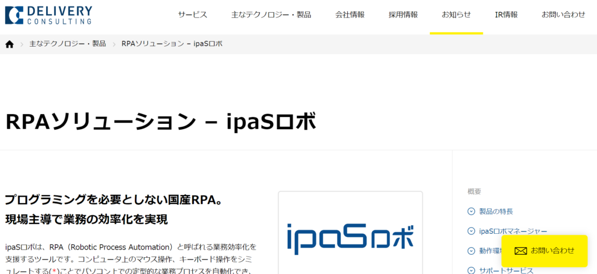597x274 pixels.
Task: Click the Delivery Consulting logo
Action: pyautogui.click(x=48, y=15)
